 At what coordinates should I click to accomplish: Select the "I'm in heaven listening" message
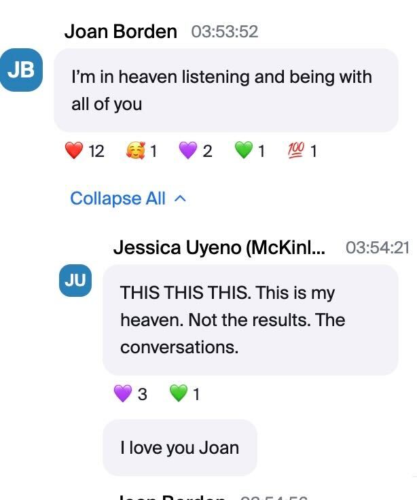225,90
